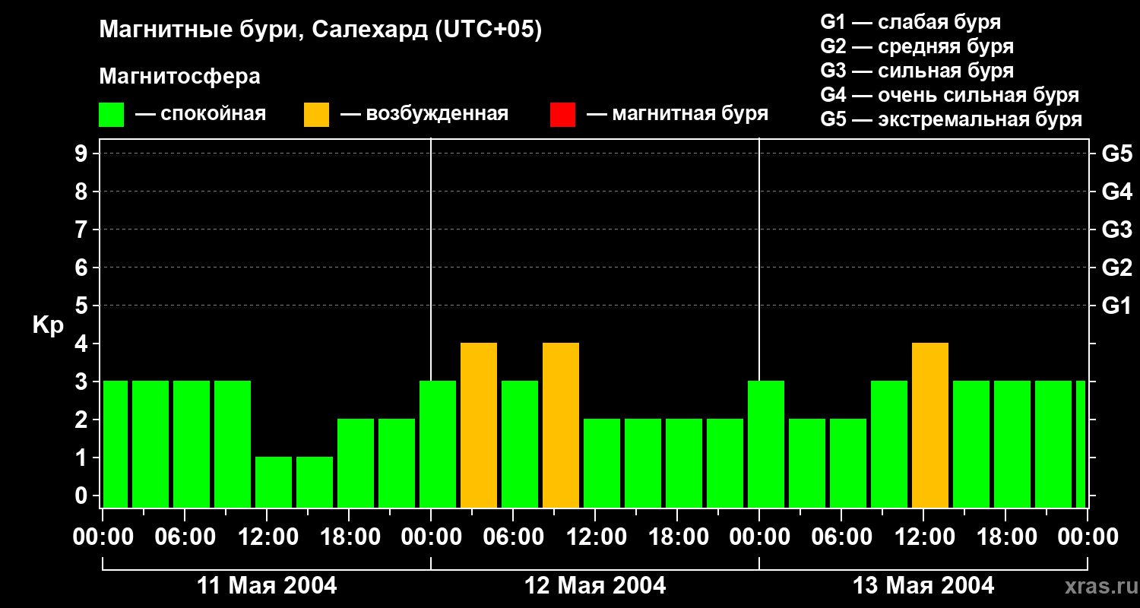Click the 'G3 — сильная буря' legend line
Viewport: 1140px width, 608px height.
pos(917,71)
